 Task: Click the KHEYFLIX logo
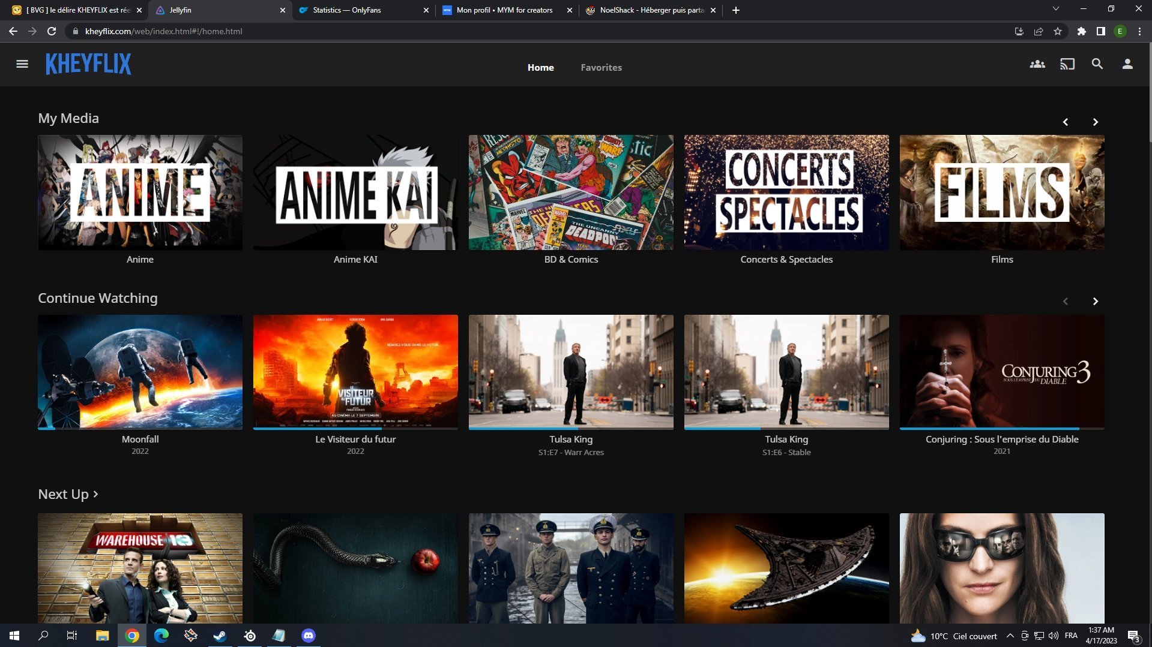click(x=88, y=64)
